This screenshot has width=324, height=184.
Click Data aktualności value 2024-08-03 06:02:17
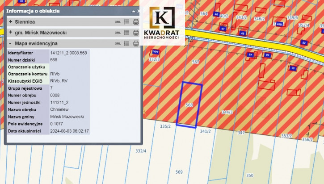coord(69,131)
